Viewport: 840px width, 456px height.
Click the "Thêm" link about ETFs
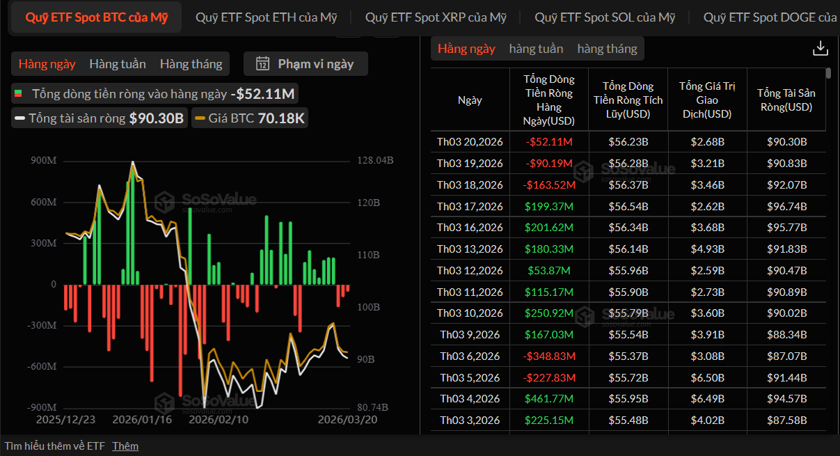125,446
